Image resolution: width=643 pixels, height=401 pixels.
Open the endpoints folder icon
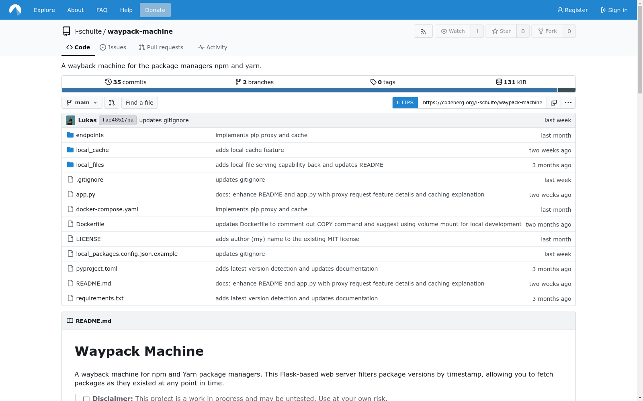[x=70, y=135]
